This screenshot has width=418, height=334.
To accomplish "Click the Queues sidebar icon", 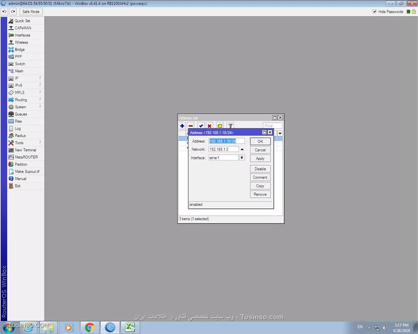I will click(x=11, y=114).
